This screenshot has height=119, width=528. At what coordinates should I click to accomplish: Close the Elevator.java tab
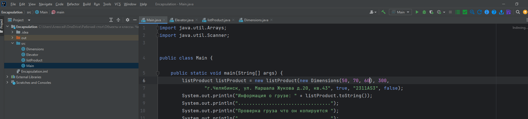tap(197, 20)
